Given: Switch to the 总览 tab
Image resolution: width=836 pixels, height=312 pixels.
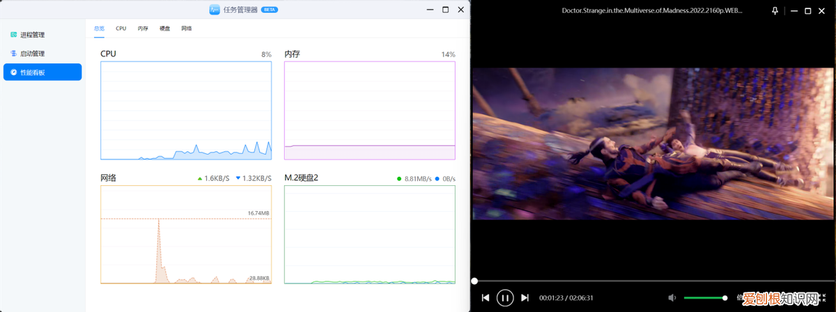Looking at the screenshot, I should tap(100, 29).
